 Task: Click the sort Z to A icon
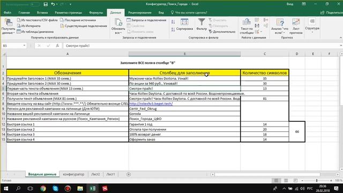click(x=173, y=29)
